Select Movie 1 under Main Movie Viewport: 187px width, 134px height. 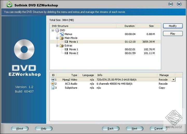click(x=74, y=42)
